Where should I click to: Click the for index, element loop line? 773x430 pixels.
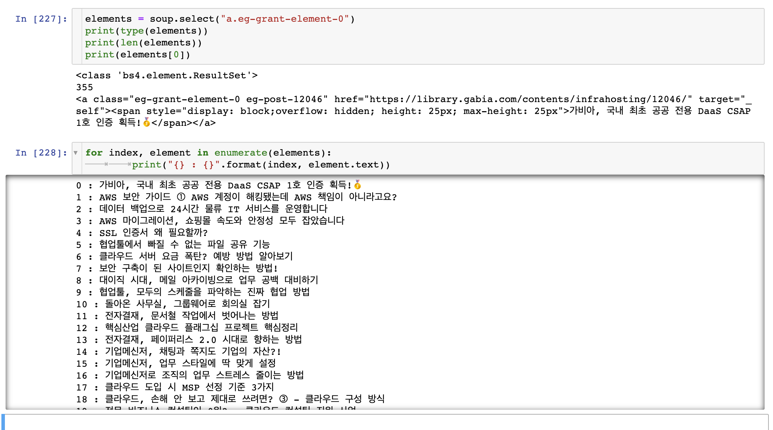(x=208, y=153)
